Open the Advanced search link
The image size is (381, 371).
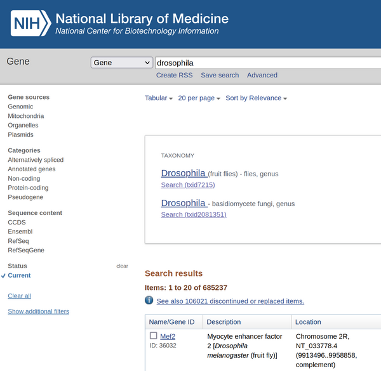[x=262, y=75]
